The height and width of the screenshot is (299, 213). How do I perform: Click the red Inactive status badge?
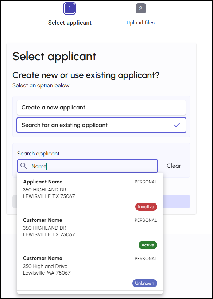[146, 207]
